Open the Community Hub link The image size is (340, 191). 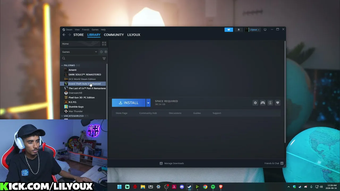point(148,113)
